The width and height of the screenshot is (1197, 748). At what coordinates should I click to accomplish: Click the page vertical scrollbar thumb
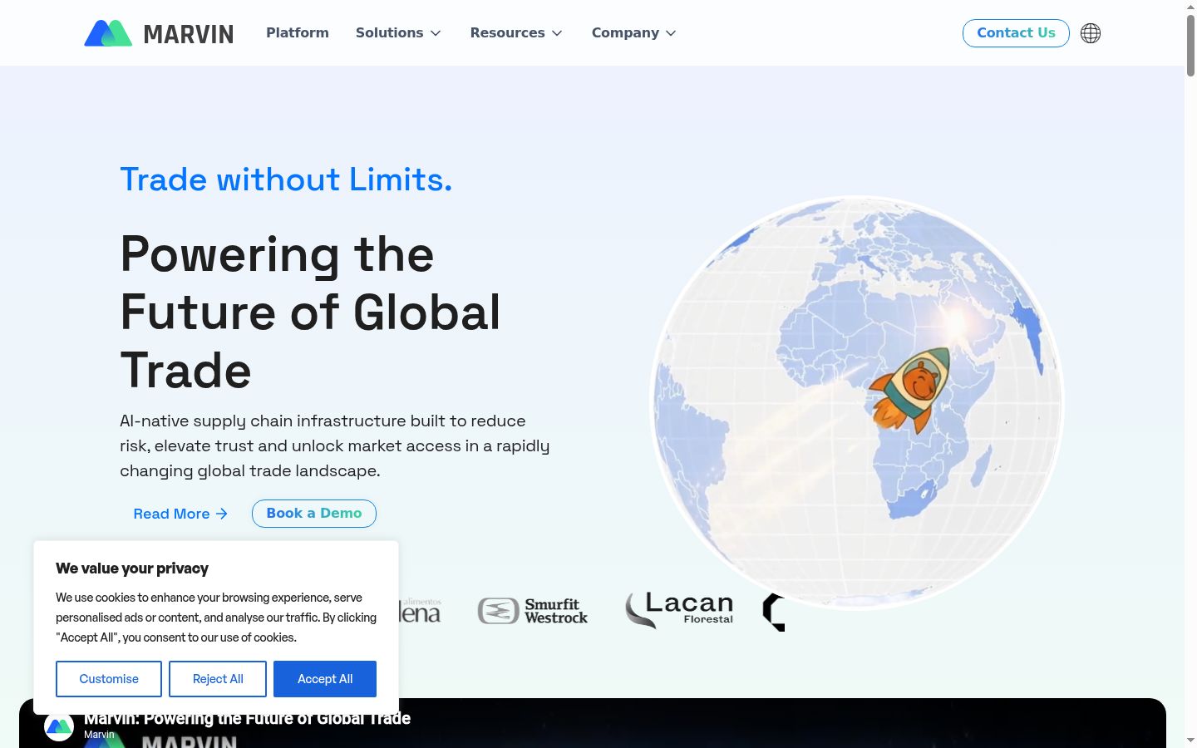coord(1190,45)
